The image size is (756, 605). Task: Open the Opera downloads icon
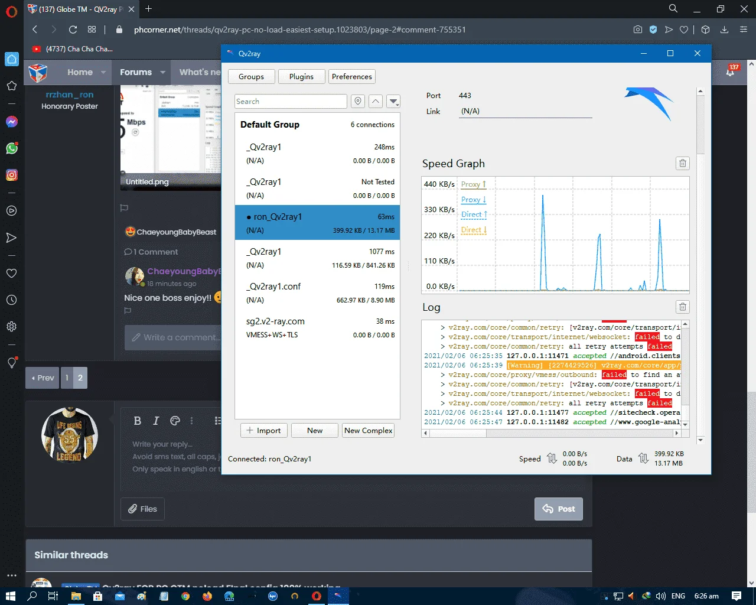(x=724, y=30)
